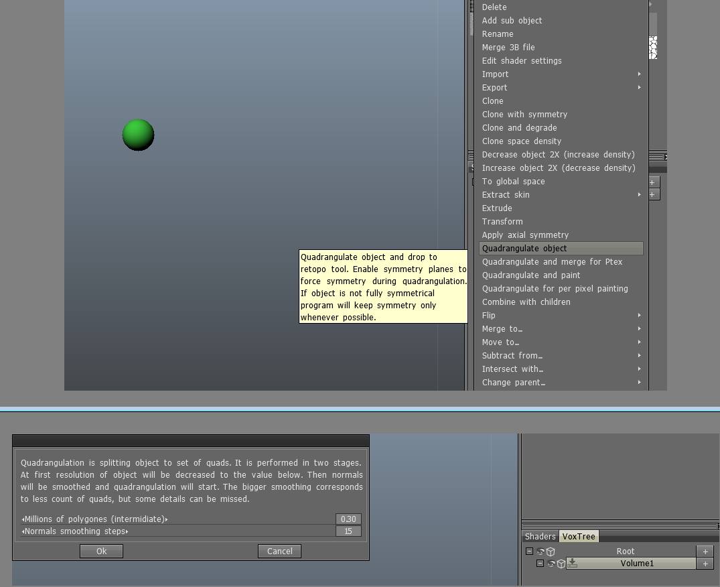Click the cube icon next to Volume1

pos(561,564)
